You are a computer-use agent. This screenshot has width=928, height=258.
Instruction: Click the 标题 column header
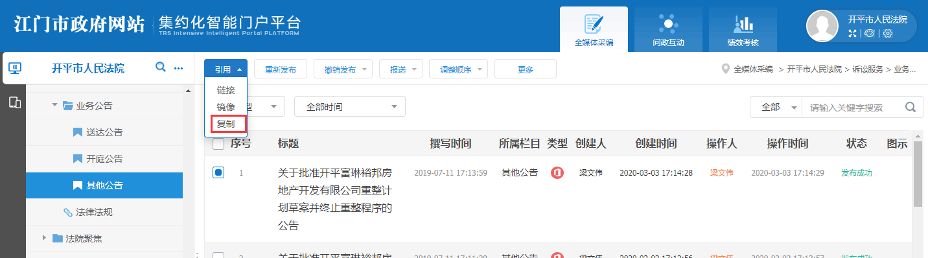point(288,144)
